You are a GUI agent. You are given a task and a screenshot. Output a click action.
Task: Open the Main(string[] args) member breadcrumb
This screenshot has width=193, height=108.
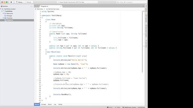(53, 9)
